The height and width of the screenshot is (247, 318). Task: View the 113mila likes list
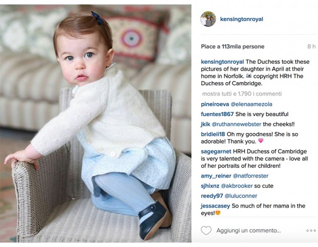[233, 47]
